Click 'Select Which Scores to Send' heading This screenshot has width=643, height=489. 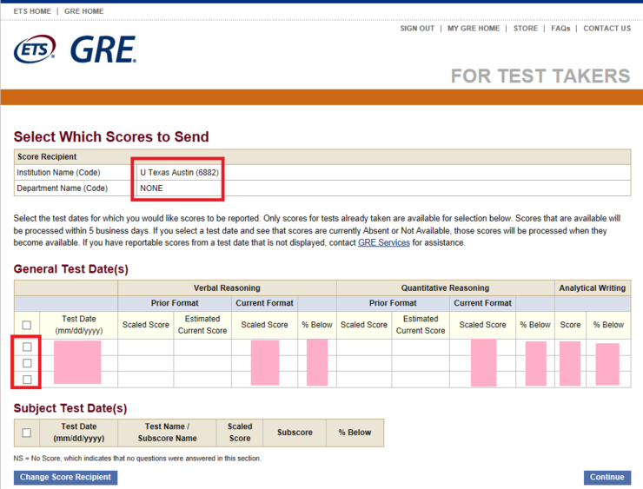coord(111,136)
